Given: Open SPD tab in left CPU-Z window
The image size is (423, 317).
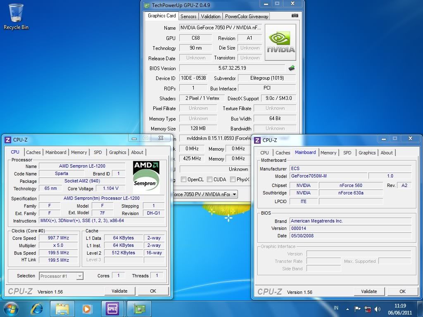Looking at the screenshot, I should coord(98,152).
